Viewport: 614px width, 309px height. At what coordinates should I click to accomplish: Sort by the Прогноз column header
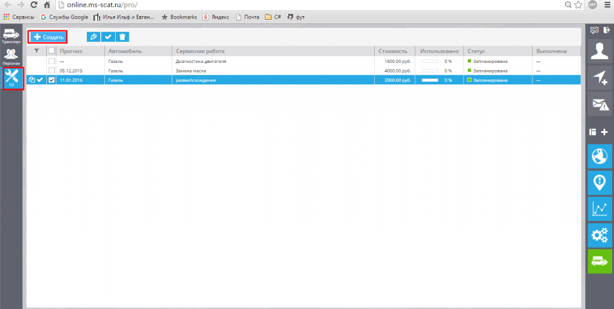coord(80,51)
